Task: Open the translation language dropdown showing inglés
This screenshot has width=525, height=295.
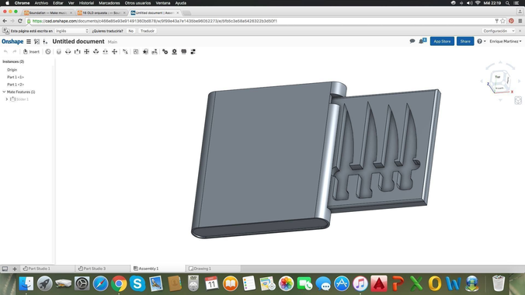Action: pyautogui.click(x=72, y=31)
